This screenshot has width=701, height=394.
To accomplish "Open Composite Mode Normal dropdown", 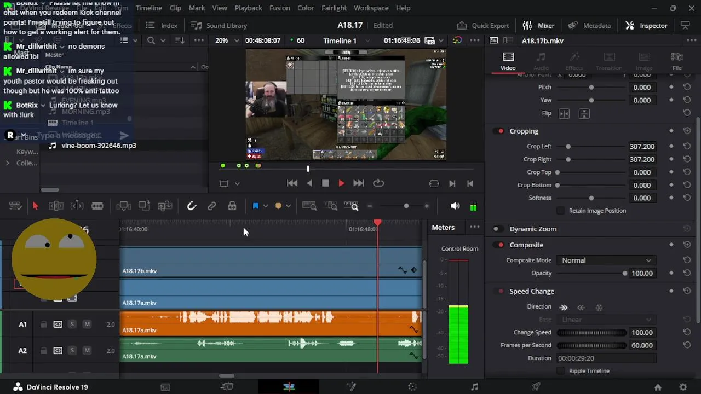I will (x=606, y=260).
